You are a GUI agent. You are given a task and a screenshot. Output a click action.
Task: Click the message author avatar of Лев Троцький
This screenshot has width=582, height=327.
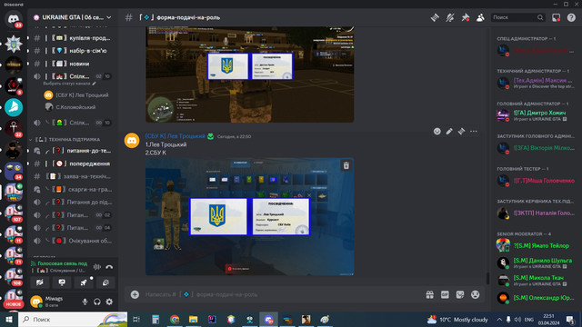click(x=132, y=141)
